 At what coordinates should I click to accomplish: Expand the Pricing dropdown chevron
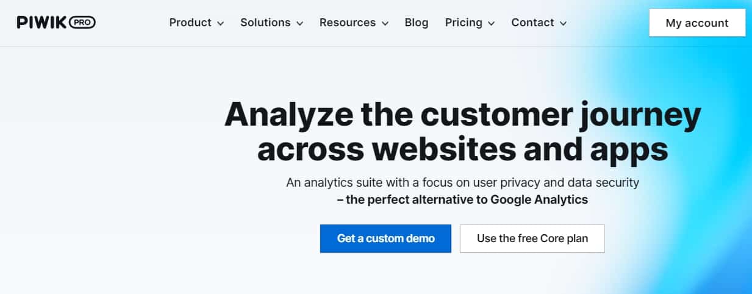point(491,23)
